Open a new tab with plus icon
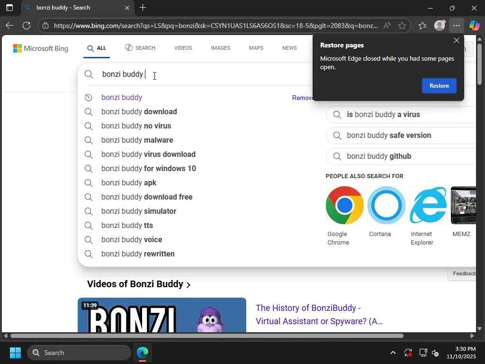 coord(143,8)
